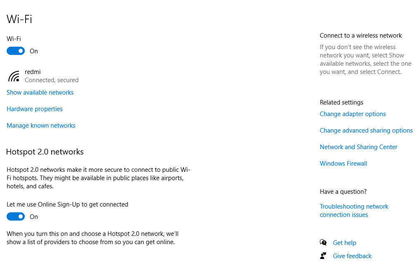Click the Hotspot 2.0 networks section heading
Viewport: 419px width, 266px height.
(x=45, y=152)
